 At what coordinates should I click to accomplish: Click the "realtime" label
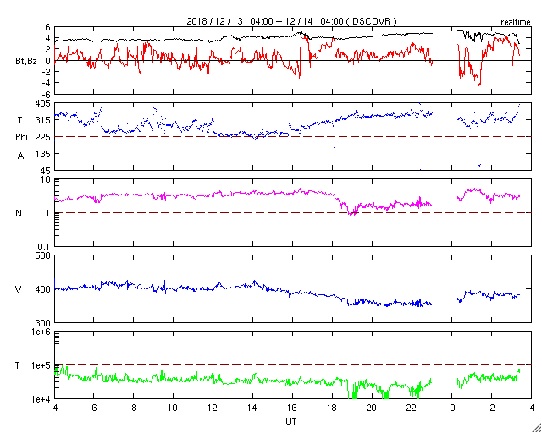(x=515, y=23)
